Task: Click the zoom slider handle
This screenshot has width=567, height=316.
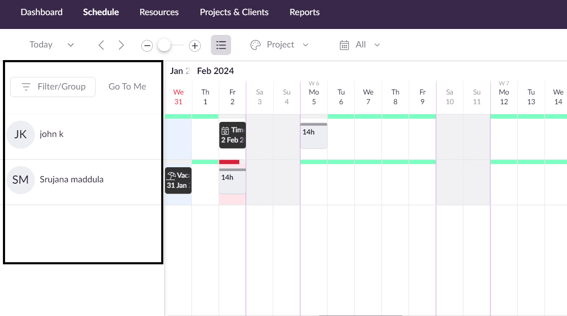Action: (164, 45)
